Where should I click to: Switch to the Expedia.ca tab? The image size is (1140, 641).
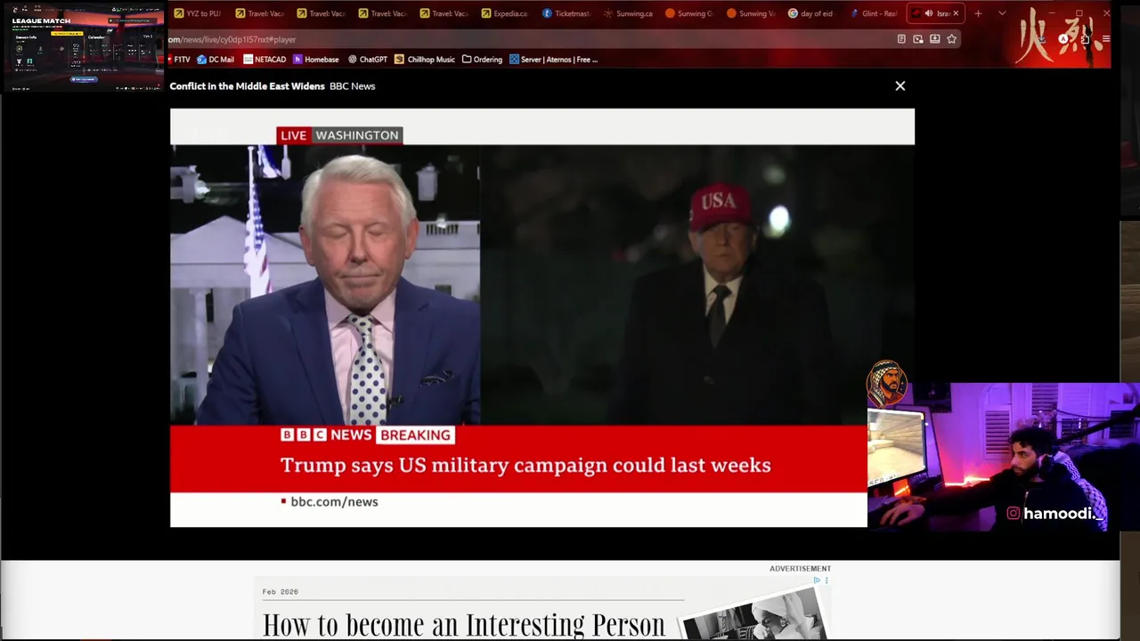click(505, 13)
